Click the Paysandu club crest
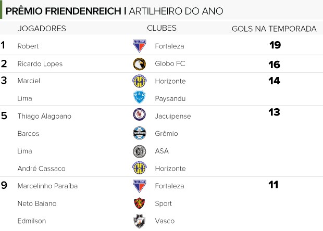Image resolution: width=323 pixels, height=231 pixels. [x=139, y=98]
